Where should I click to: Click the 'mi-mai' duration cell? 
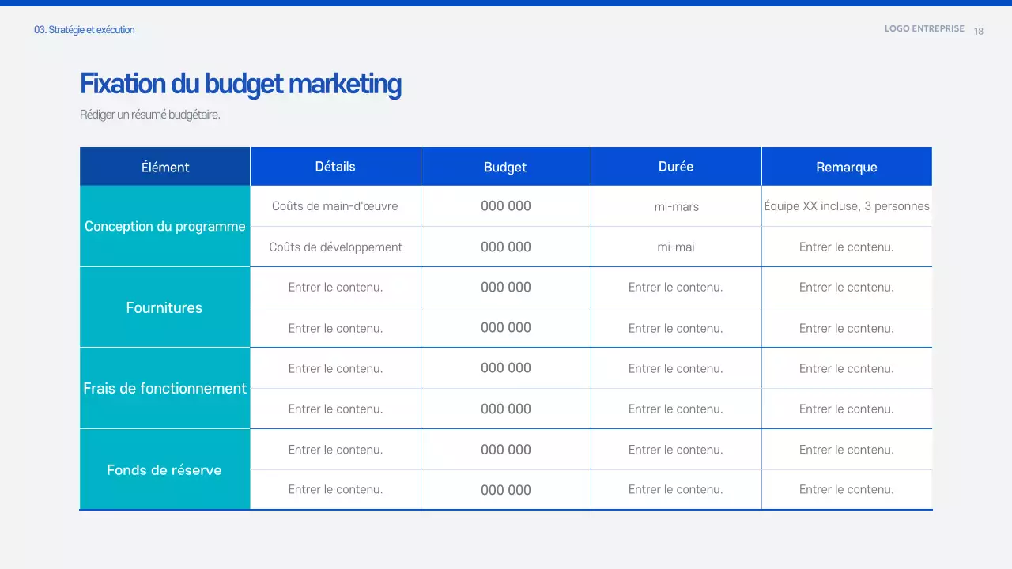[676, 246]
